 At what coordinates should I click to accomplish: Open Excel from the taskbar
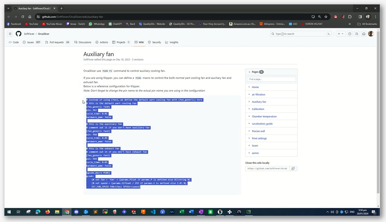[182, 212]
